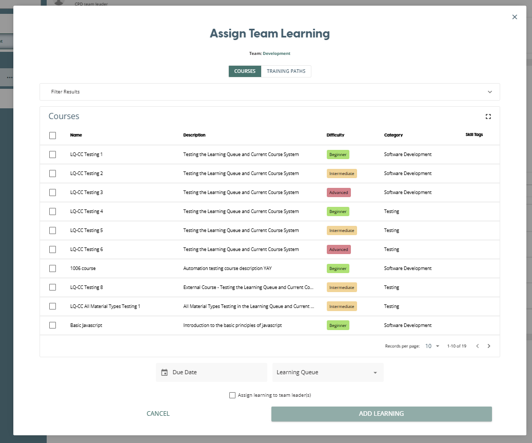Open the Records per page dropdown
The height and width of the screenshot is (443, 532).
[x=432, y=346]
